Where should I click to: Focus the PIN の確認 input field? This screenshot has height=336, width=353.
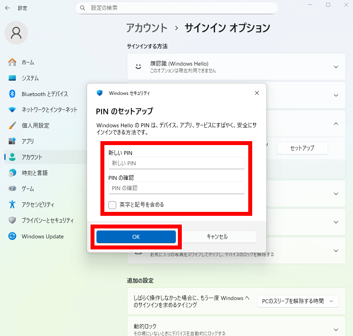(x=176, y=188)
